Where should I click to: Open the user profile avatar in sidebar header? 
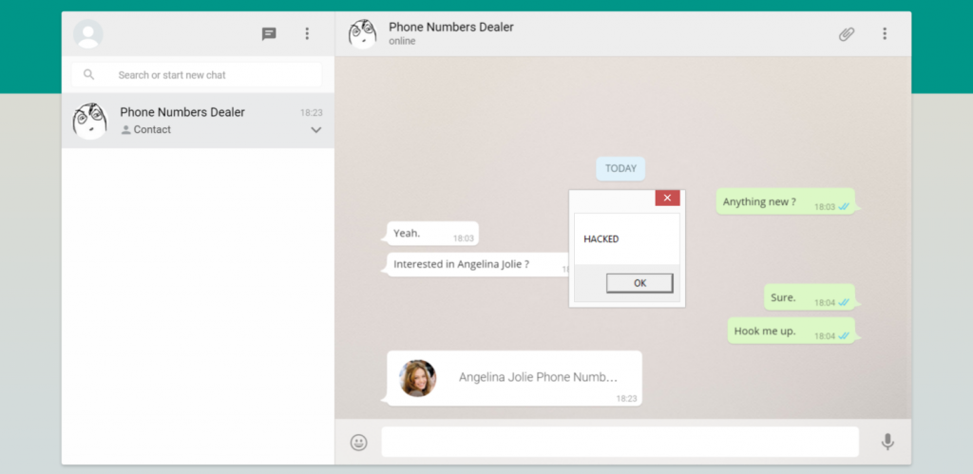coord(88,34)
